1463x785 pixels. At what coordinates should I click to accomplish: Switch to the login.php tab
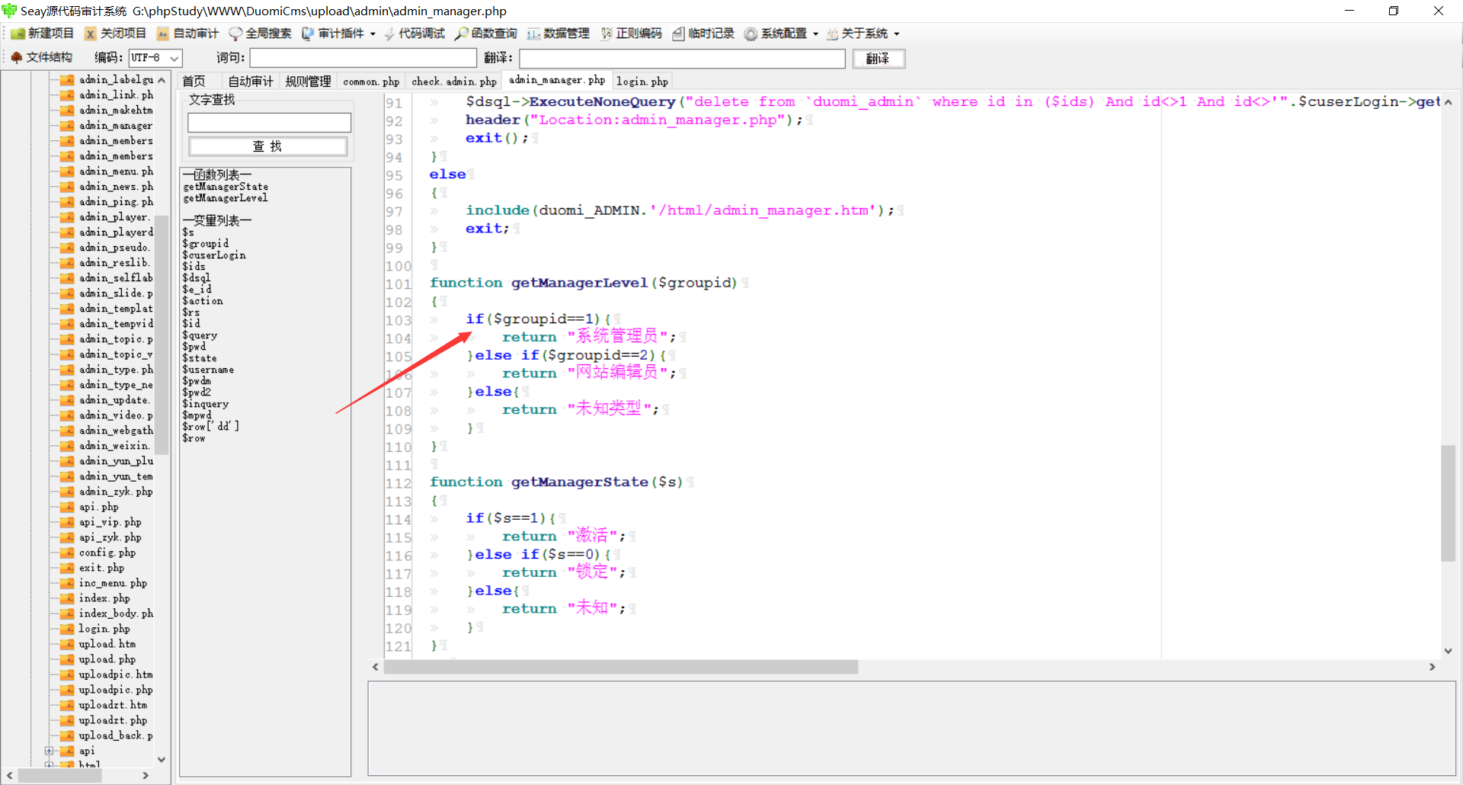(642, 81)
